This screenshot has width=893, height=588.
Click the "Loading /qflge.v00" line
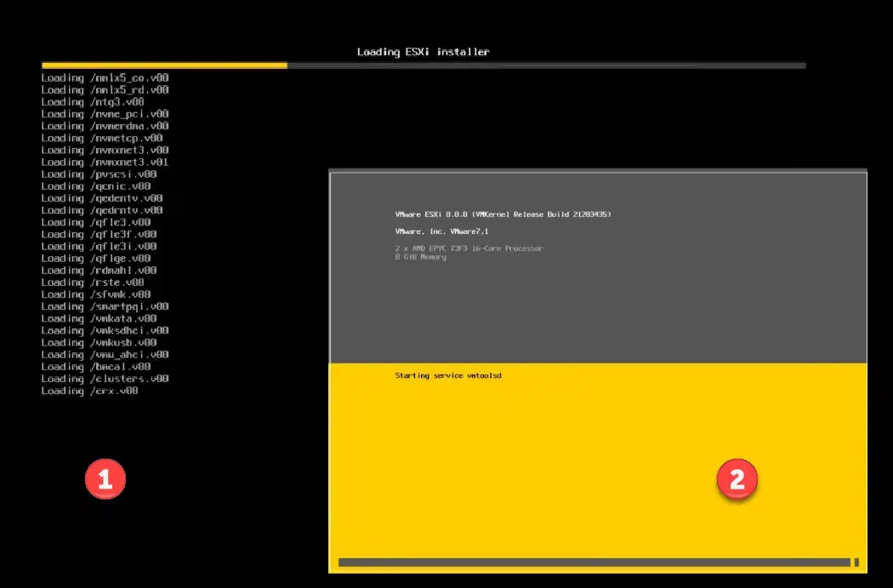(x=95, y=258)
